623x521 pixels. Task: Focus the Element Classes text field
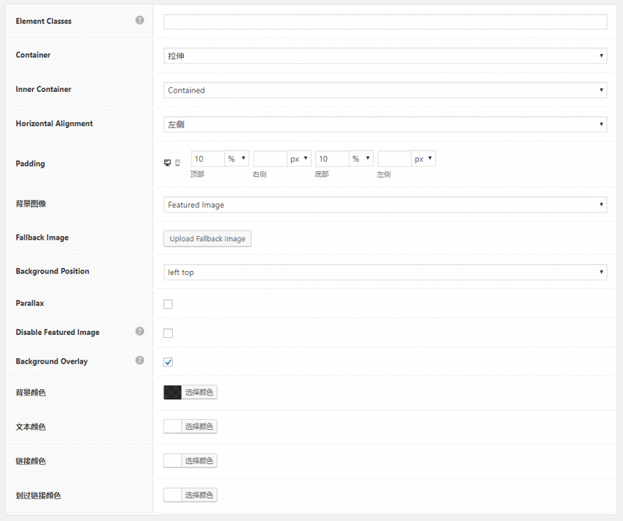[x=385, y=22]
